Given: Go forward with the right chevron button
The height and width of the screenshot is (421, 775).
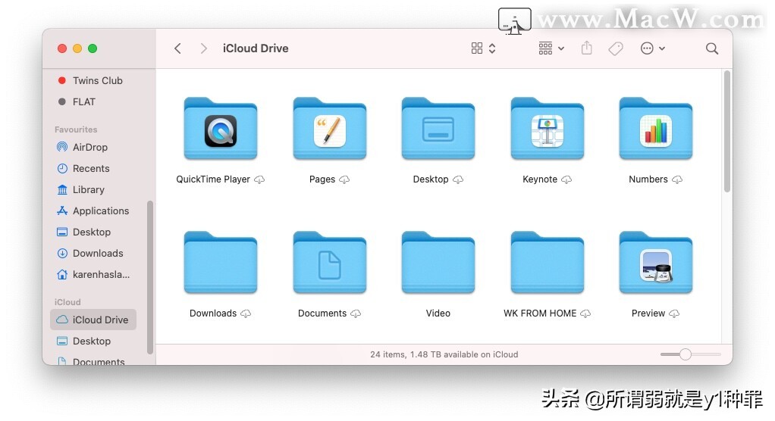Looking at the screenshot, I should [204, 48].
